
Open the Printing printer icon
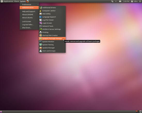(41, 32)
